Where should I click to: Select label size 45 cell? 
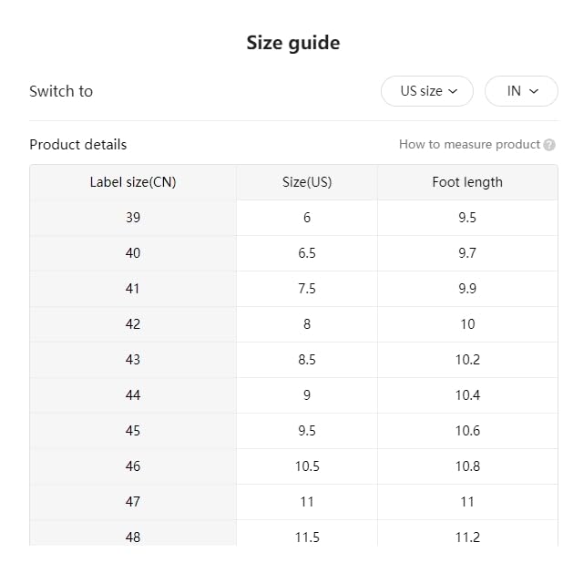click(133, 431)
